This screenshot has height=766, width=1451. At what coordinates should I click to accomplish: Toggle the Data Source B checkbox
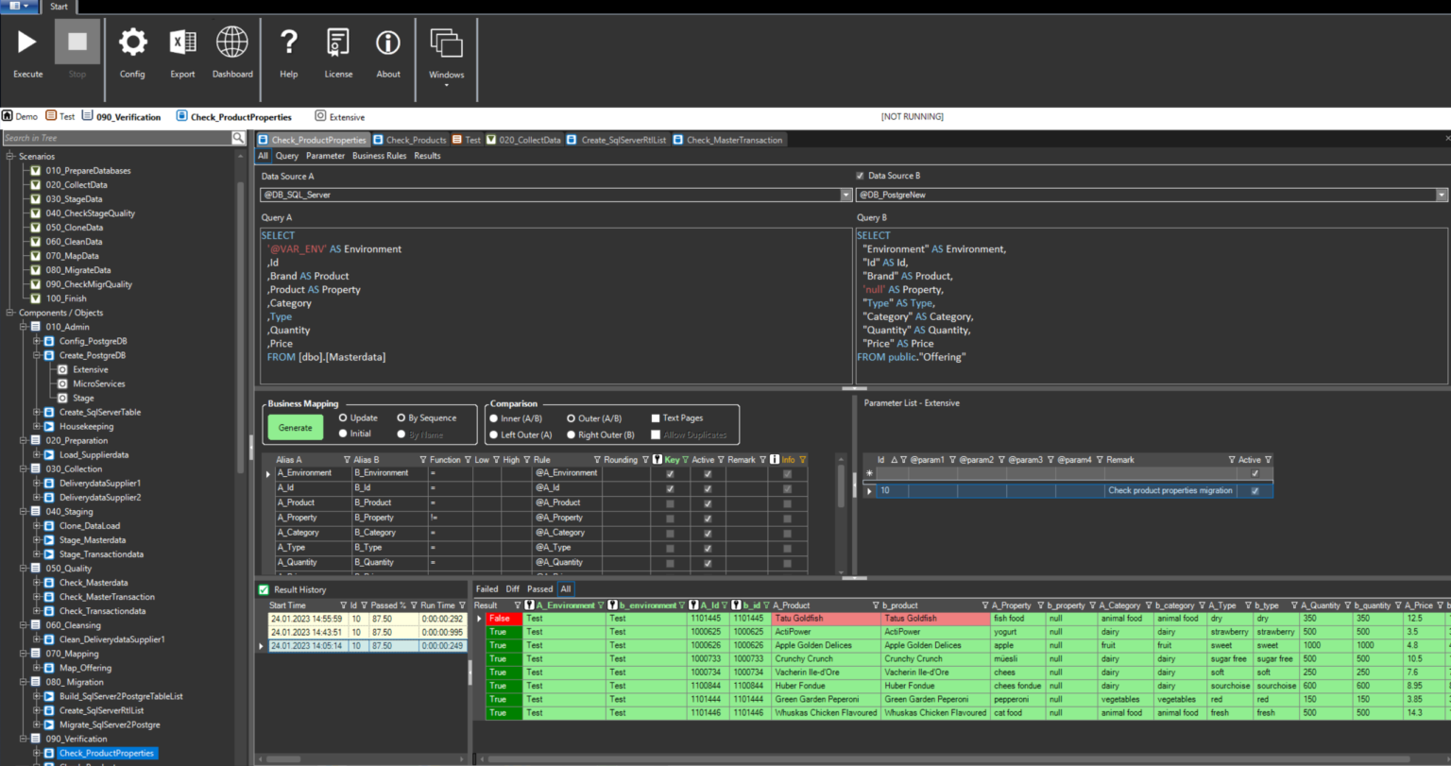tap(860, 176)
